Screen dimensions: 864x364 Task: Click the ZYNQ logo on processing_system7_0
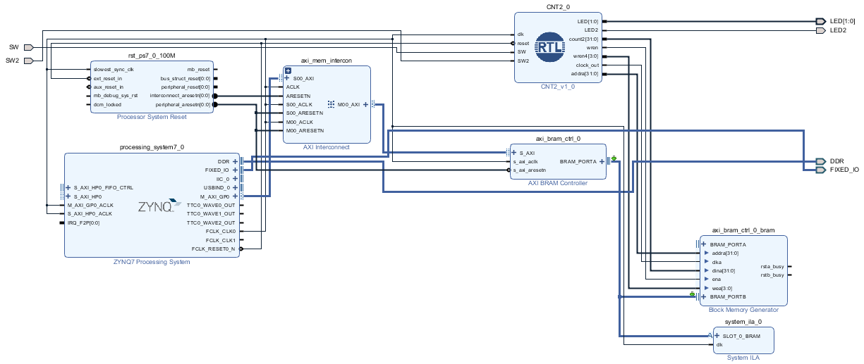[159, 206]
